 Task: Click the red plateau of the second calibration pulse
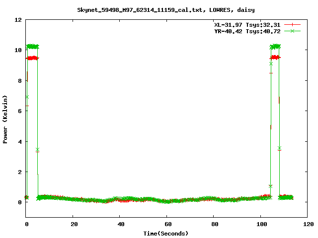(x=275, y=58)
